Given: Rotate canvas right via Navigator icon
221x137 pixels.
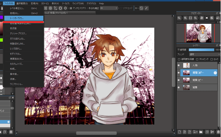Looking at the screenshot, I should coord(212,18).
